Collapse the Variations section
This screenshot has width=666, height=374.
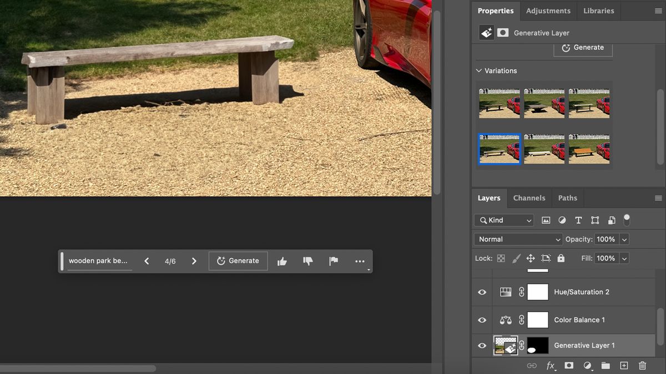478,70
